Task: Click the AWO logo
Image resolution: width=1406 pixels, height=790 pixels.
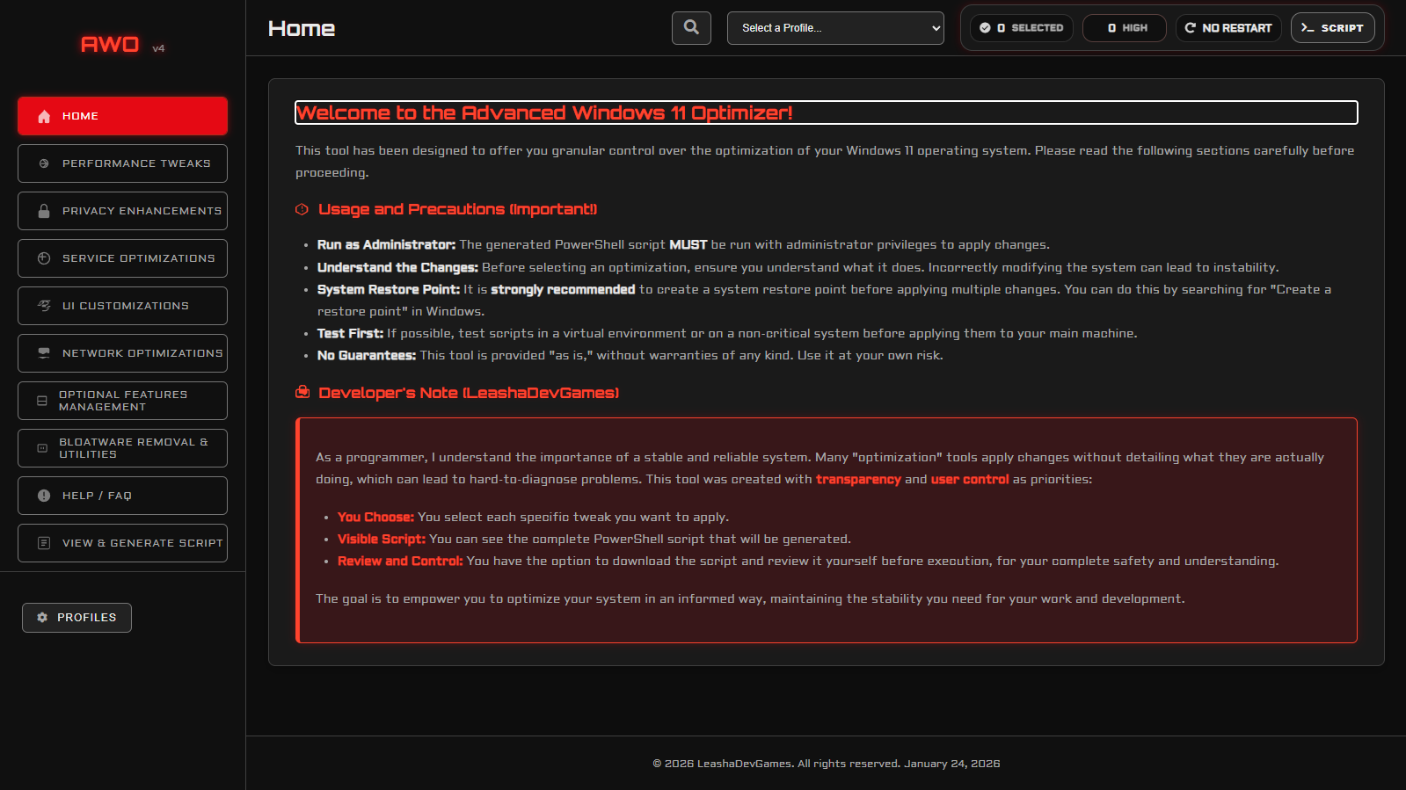Action: [110, 45]
